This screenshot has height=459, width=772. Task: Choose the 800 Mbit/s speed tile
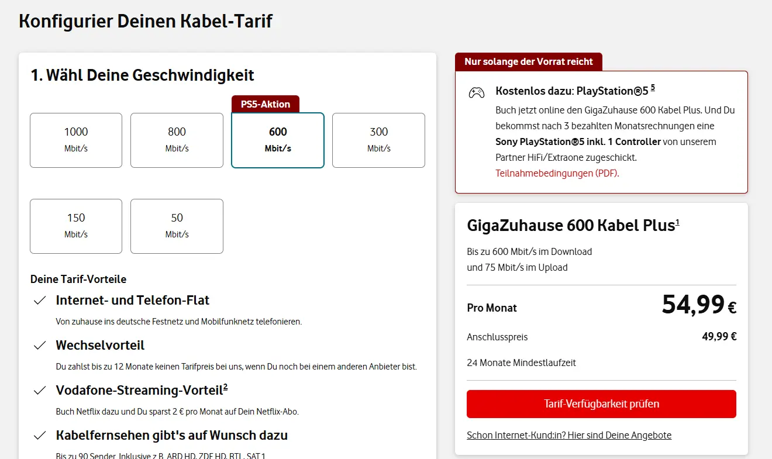point(177,140)
